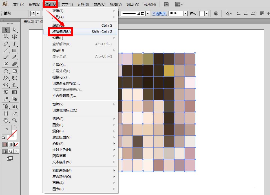The width and height of the screenshot is (270, 195).
Task: Select the Blend tool
Action: 14,99
